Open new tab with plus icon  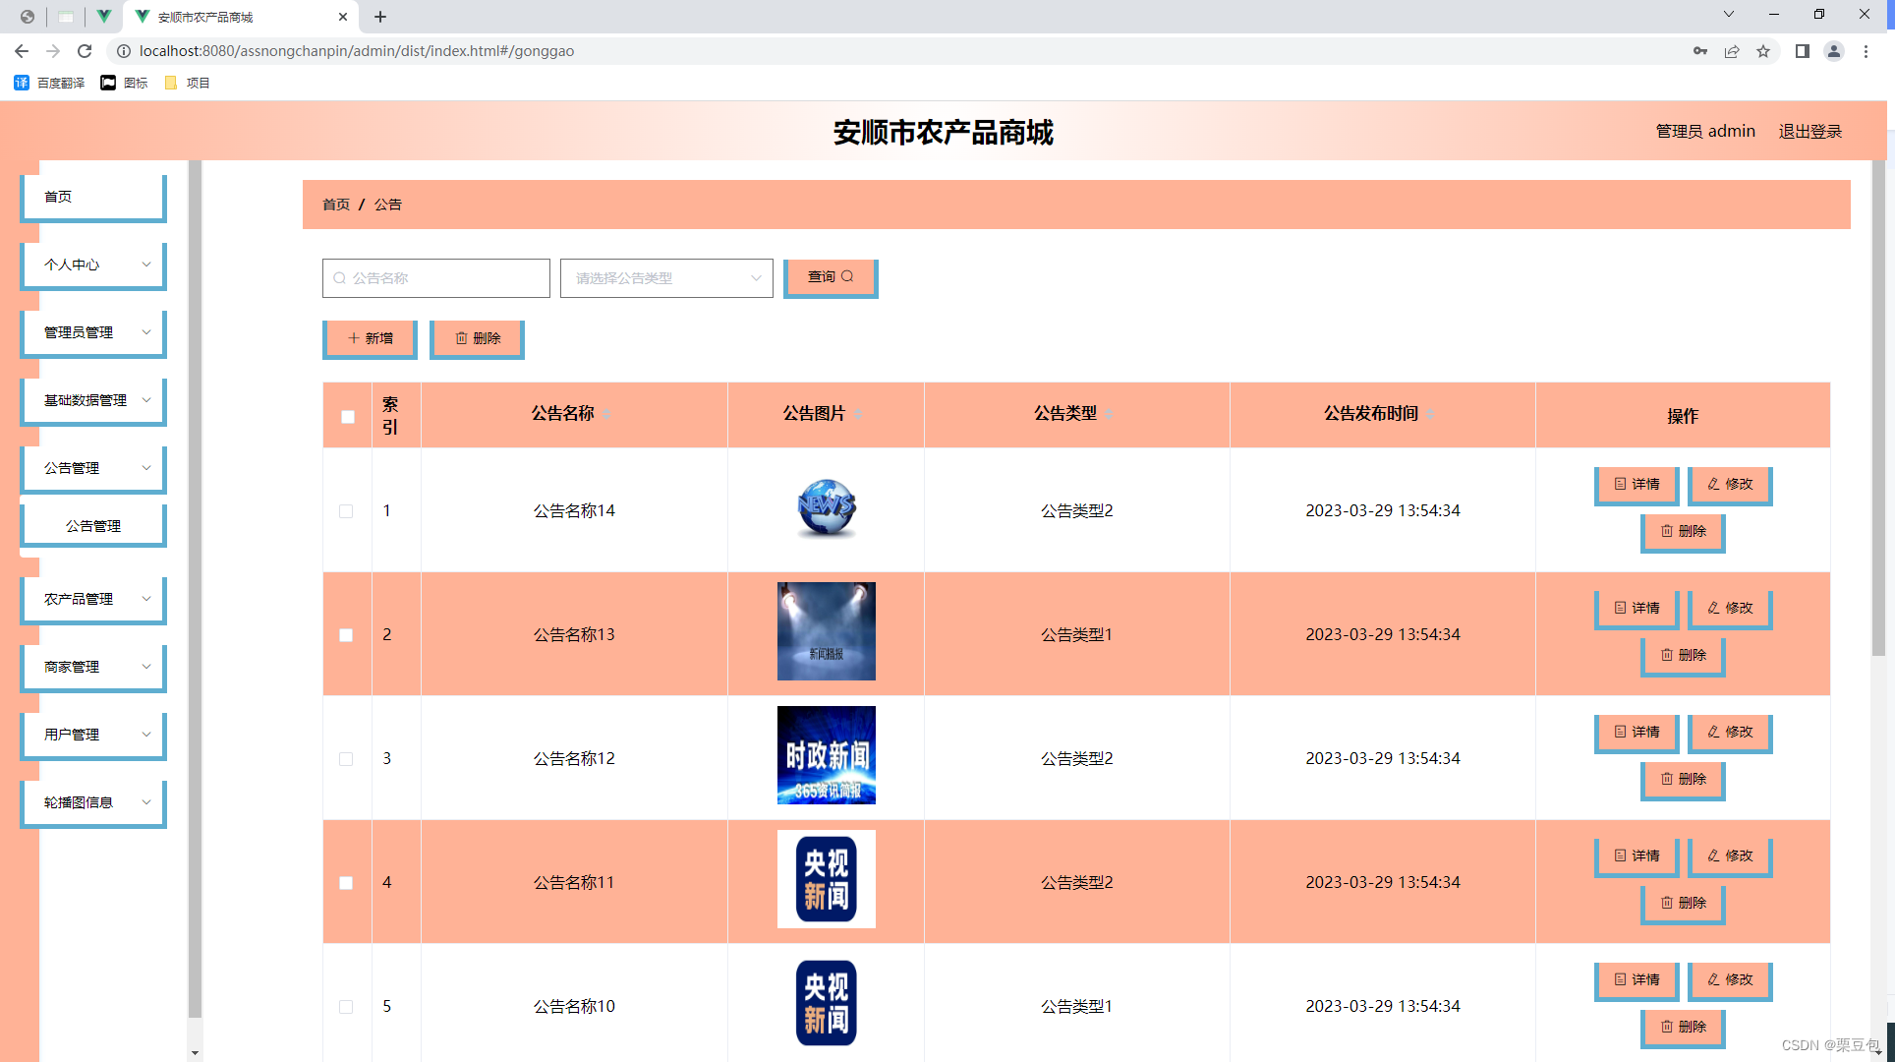tap(380, 17)
